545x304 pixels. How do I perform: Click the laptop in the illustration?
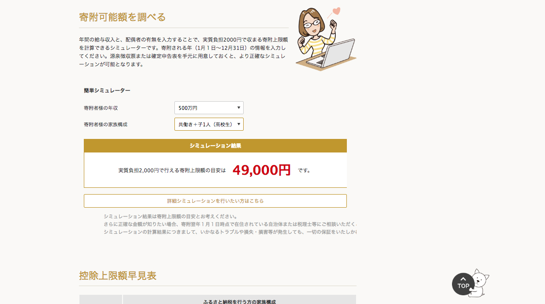[336, 52]
